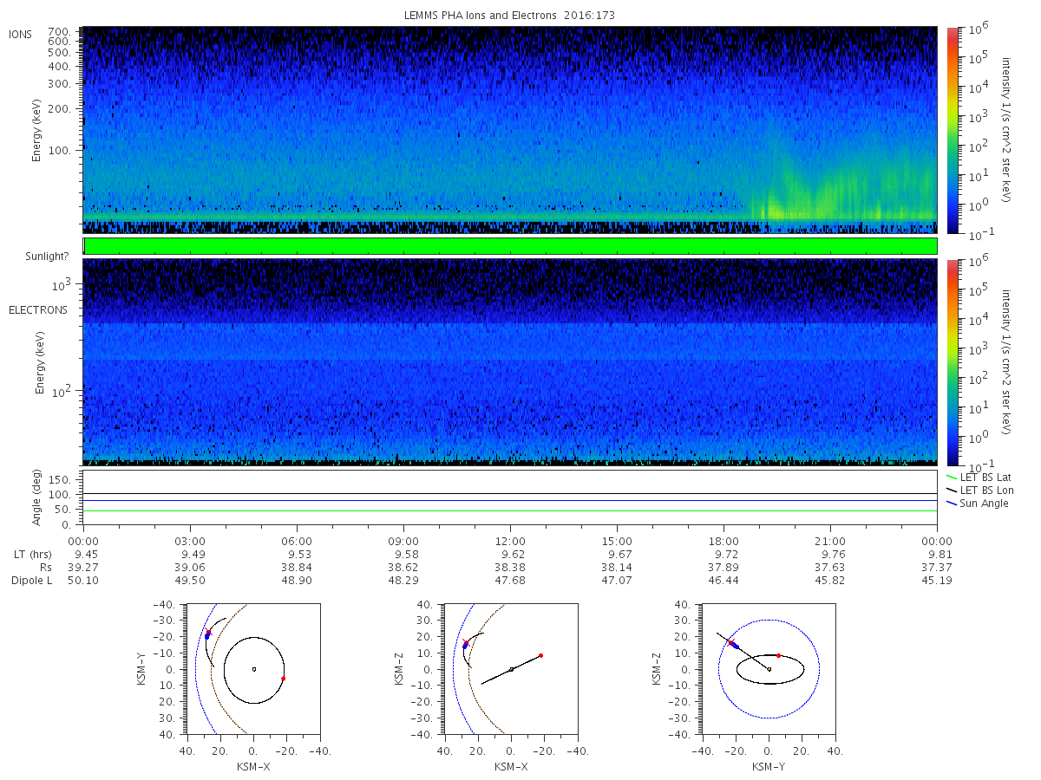Click the Rs value 39.27
1041x780 pixels.
(83, 568)
